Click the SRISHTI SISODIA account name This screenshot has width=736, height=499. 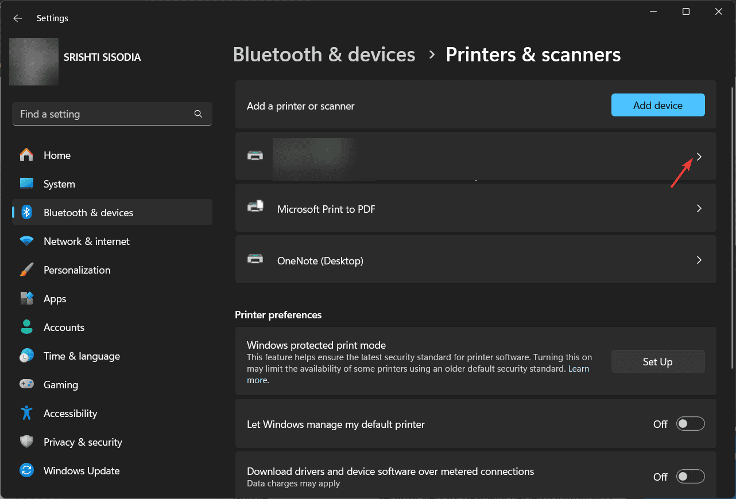(x=103, y=57)
